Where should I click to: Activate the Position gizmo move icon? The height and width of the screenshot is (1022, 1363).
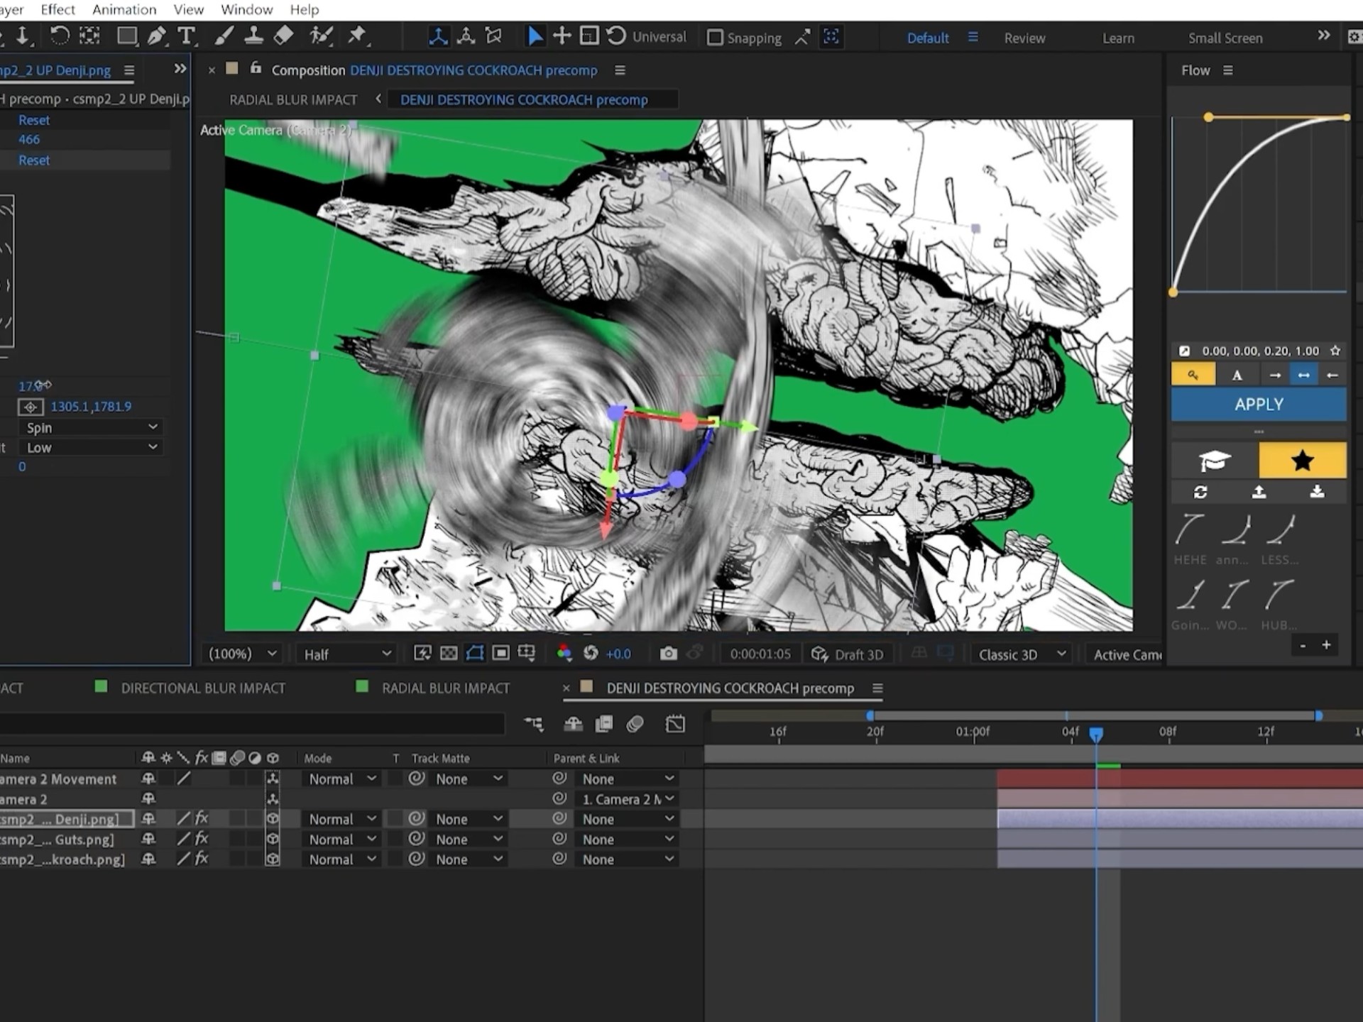click(562, 36)
